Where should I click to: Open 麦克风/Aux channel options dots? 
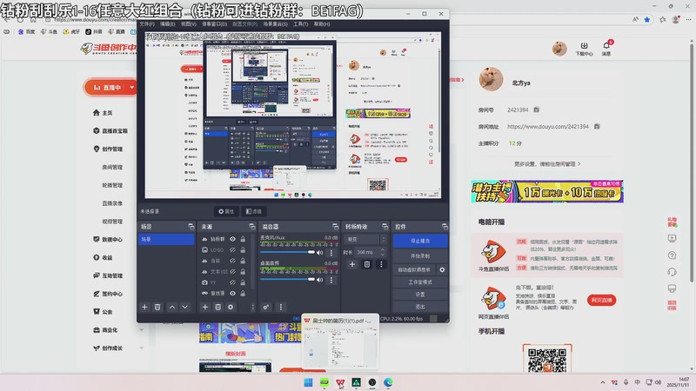tap(331, 253)
